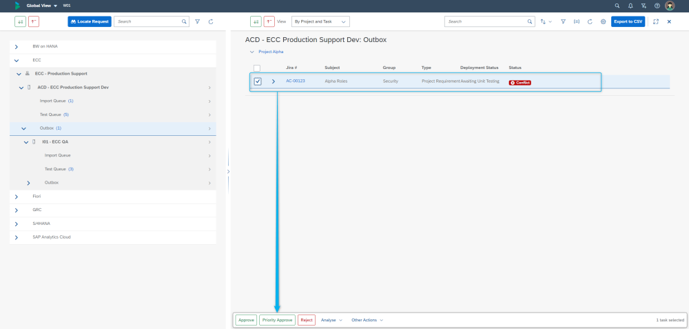Click the right panel filter funnel icon
The image size is (689, 329).
[x=563, y=21]
